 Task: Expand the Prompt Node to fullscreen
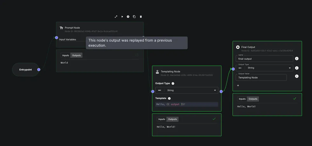click(x=116, y=17)
